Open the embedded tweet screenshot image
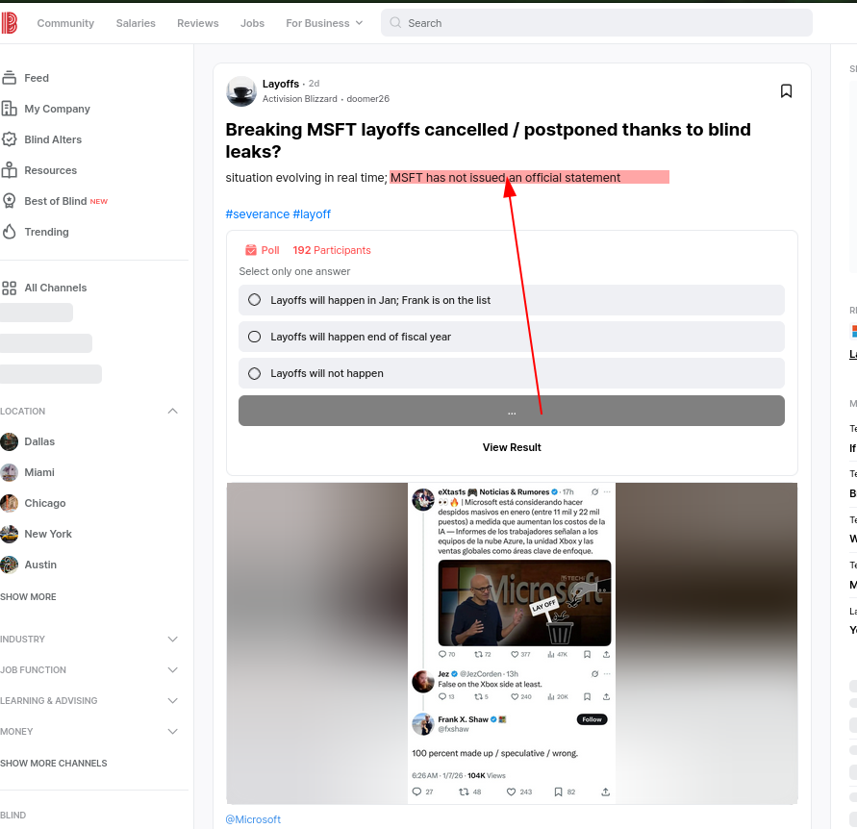The height and width of the screenshot is (829, 857). (512, 642)
